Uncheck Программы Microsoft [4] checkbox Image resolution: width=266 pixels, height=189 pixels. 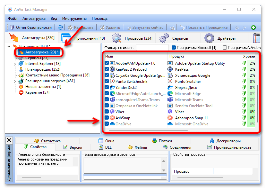pos(174,48)
